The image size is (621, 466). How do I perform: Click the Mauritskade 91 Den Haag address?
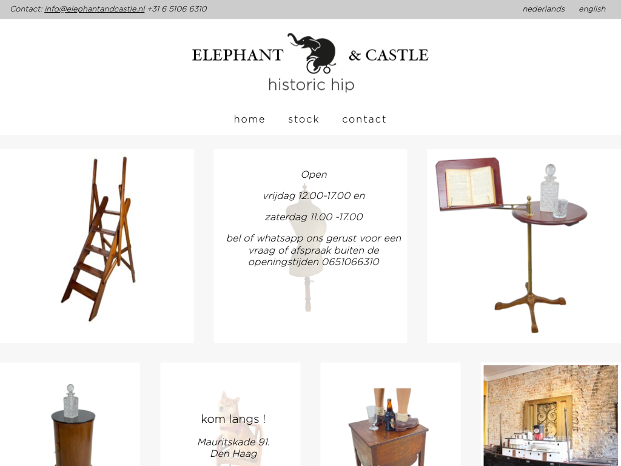point(233,448)
